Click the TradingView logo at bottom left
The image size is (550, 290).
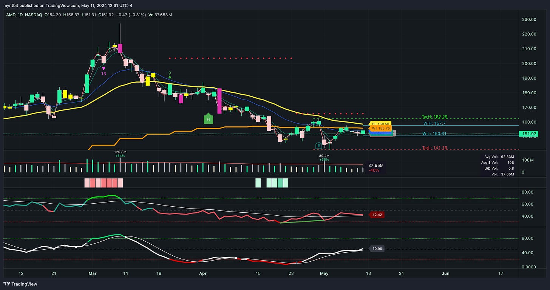coord(21,284)
